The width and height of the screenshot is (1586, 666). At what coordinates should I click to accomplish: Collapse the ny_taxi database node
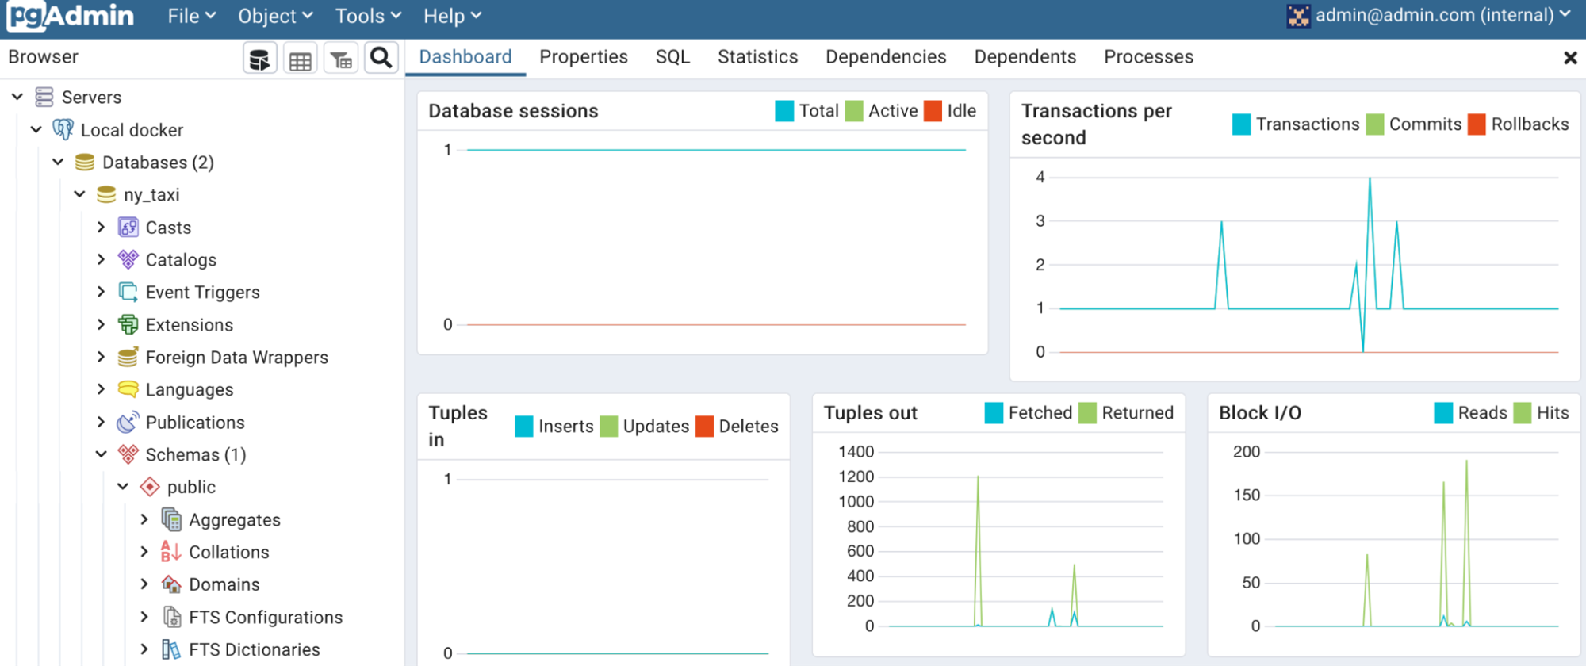tap(79, 194)
